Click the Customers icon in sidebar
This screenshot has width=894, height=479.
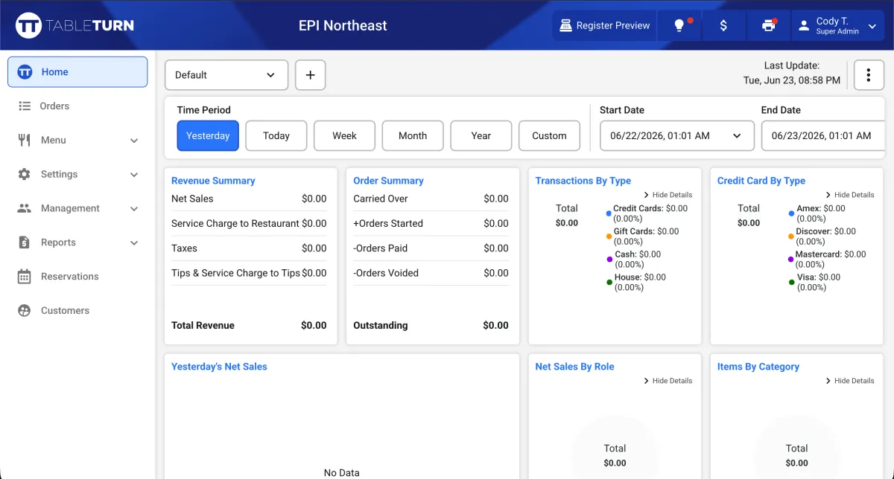[25, 311]
